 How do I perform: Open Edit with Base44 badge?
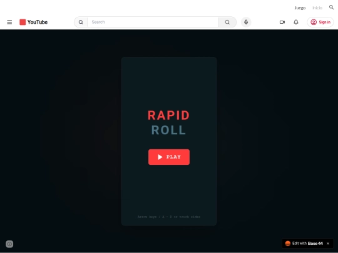tap(304, 244)
